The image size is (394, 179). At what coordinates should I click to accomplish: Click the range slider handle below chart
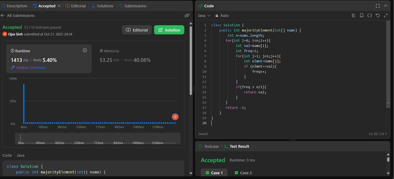20,138
